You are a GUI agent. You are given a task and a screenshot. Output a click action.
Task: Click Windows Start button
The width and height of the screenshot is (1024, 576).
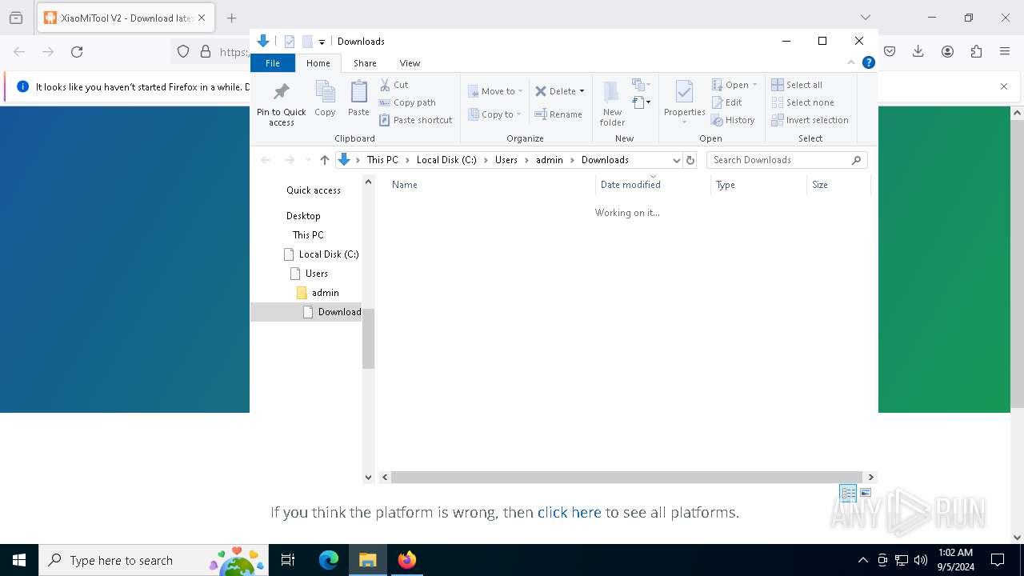(x=19, y=560)
